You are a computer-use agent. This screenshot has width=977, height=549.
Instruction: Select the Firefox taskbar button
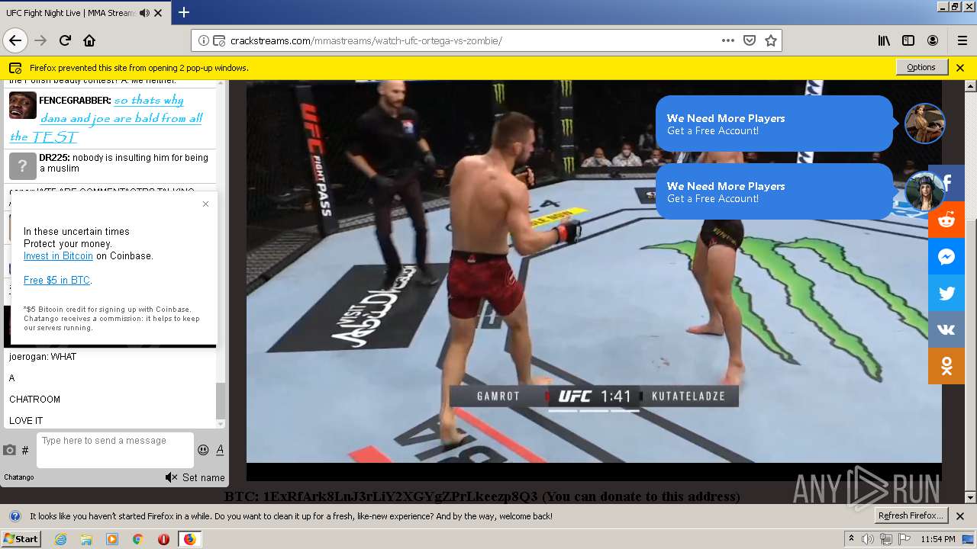[x=189, y=539]
